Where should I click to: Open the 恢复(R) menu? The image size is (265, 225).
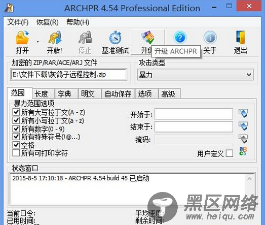click(x=48, y=22)
